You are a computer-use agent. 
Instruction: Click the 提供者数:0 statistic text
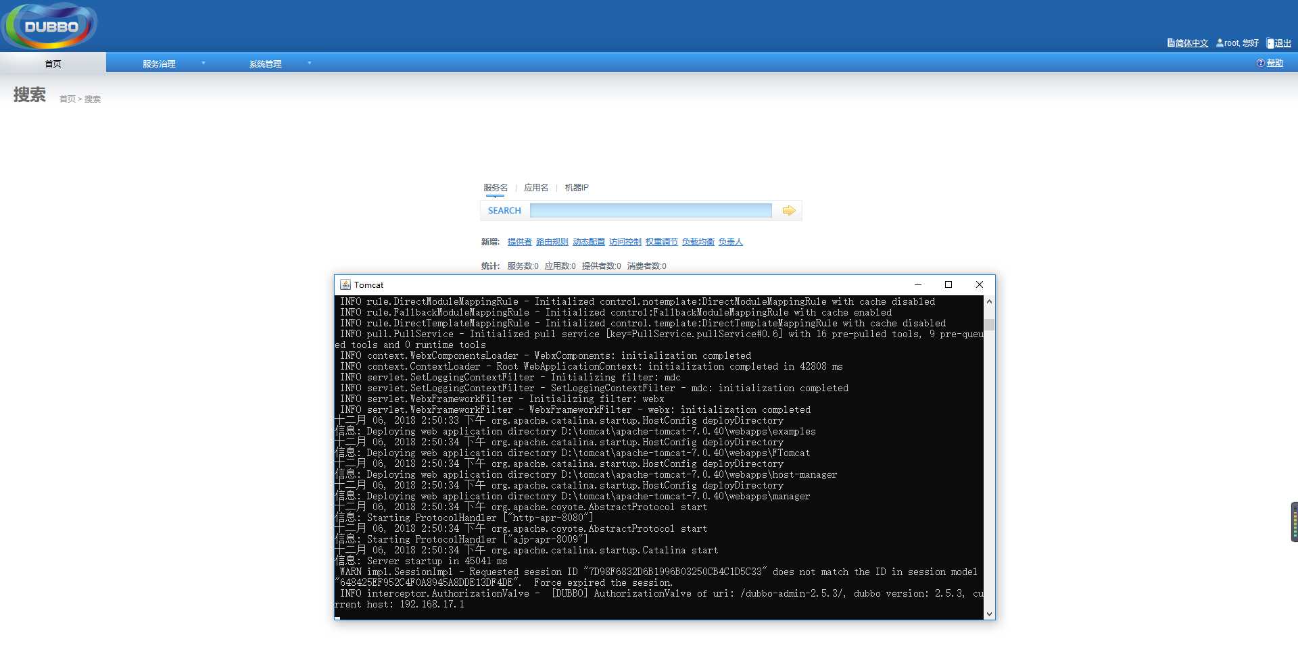tap(601, 266)
